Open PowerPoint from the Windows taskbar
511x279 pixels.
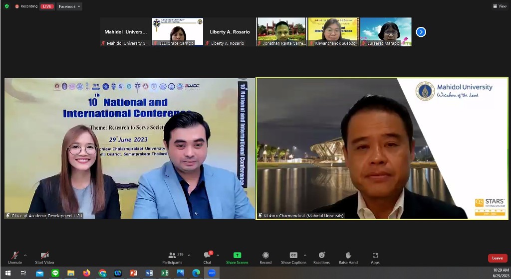coord(133,273)
